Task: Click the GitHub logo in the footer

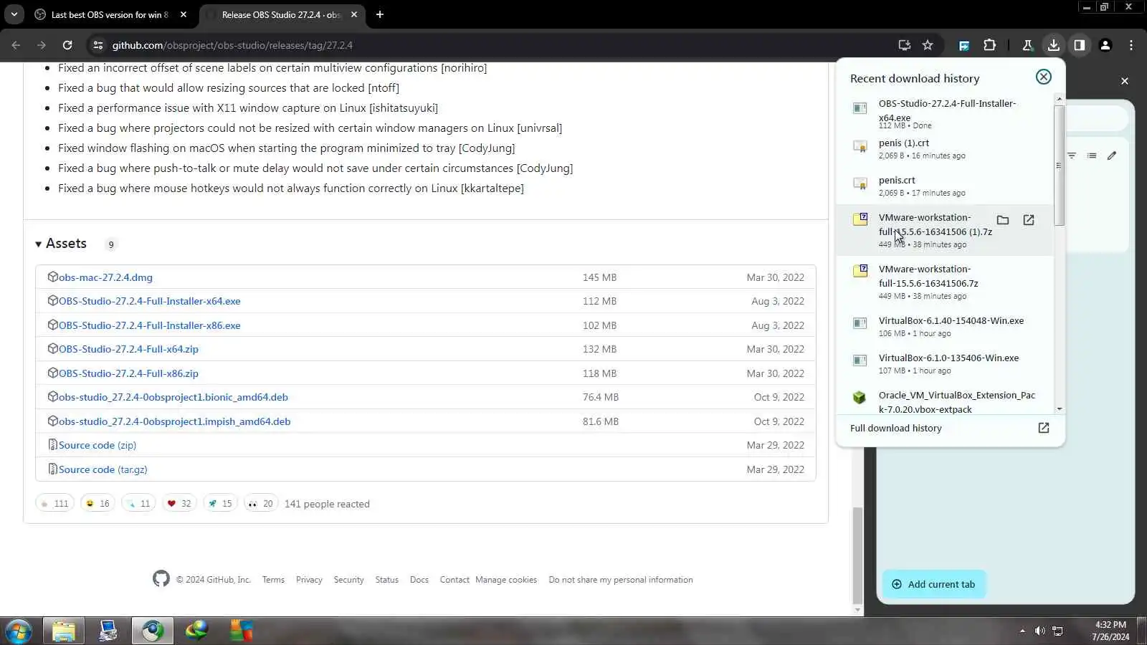Action: coord(161,579)
